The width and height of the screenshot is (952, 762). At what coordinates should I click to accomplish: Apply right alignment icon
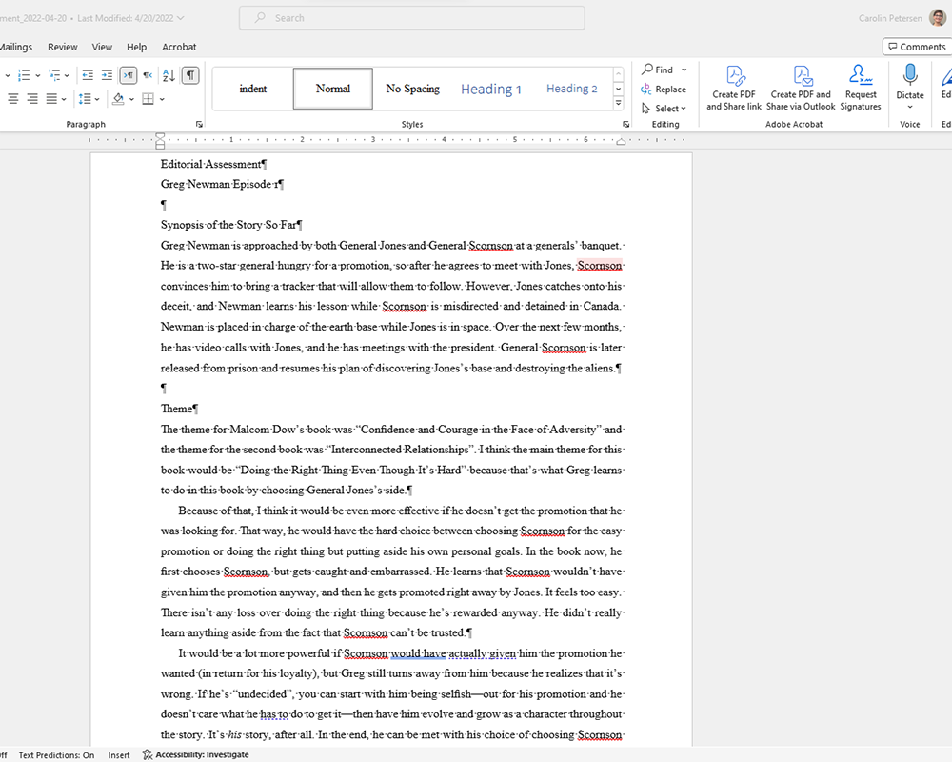pyautogui.click(x=32, y=98)
